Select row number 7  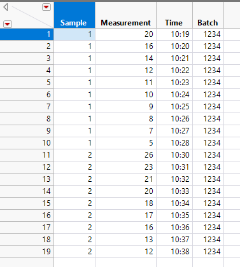tap(27, 107)
